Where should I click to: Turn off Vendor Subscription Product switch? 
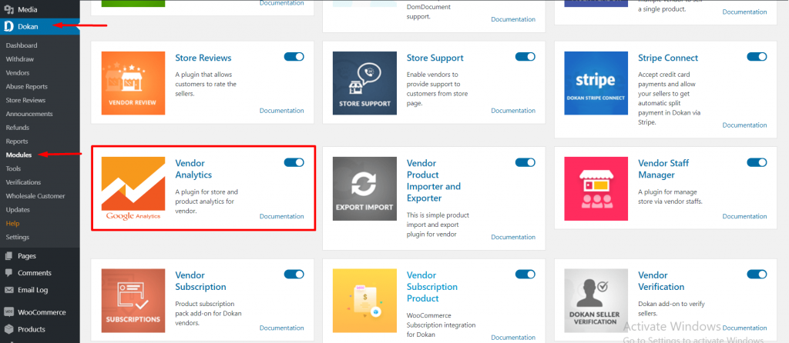tap(525, 275)
